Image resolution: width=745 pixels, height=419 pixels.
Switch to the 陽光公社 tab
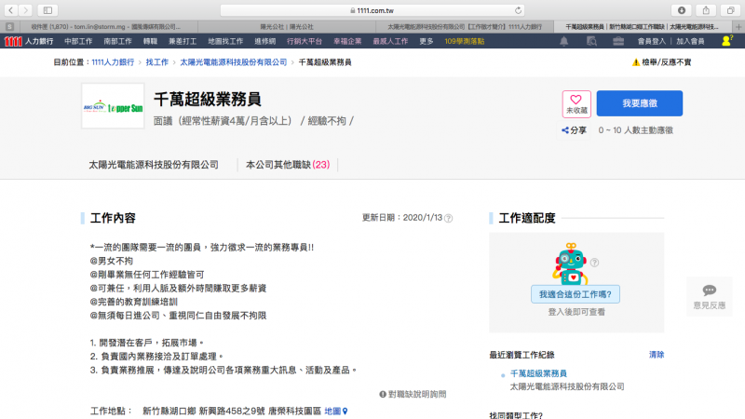point(287,27)
